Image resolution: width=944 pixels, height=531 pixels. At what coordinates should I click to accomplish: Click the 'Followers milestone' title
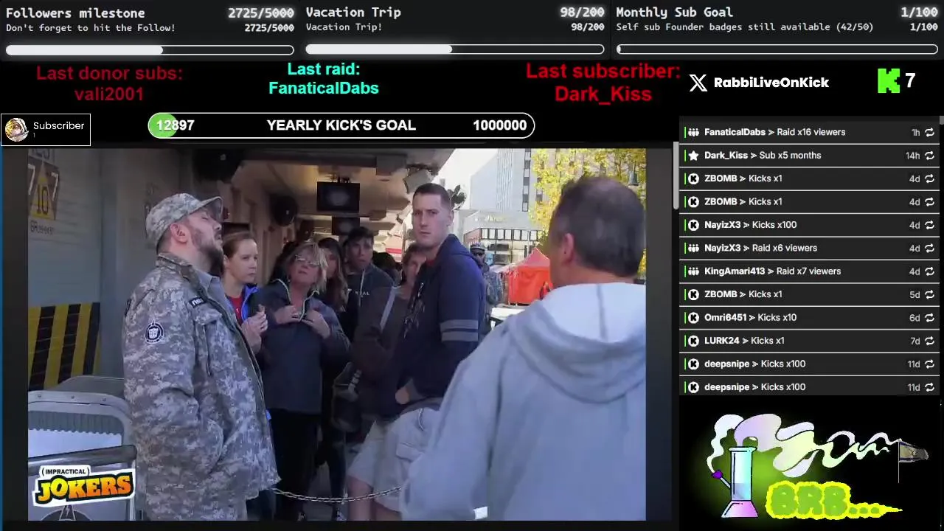click(x=75, y=13)
